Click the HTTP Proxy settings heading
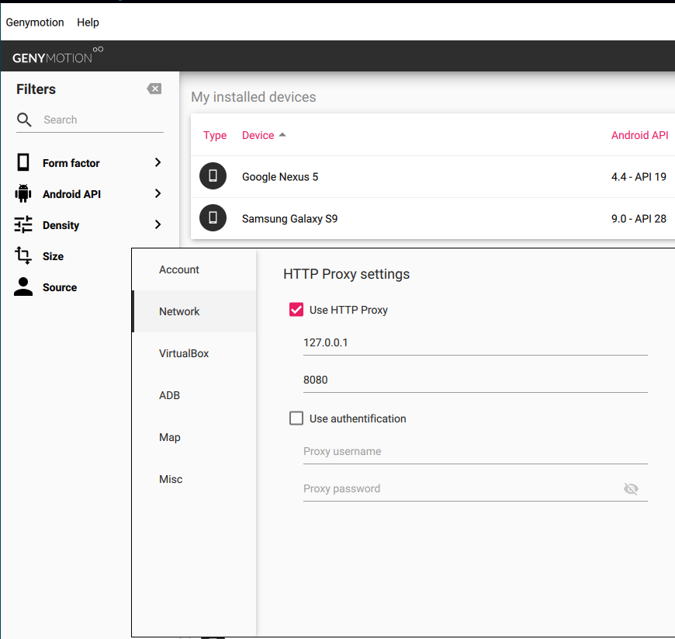This screenshot has height=639, width=675. (347, 274)
